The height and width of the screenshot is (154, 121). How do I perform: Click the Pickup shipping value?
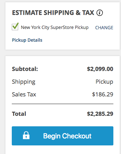tap(104, 82)
